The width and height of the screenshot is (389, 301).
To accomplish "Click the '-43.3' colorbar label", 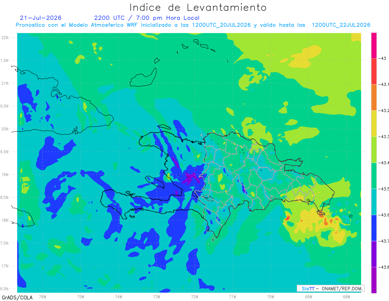I will pyautogui.click(x=383, y=137).
